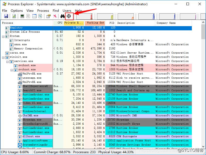206x155 pixels.
Task: Open Properties via the toolbar icon
Action: [x=48, y=16]
